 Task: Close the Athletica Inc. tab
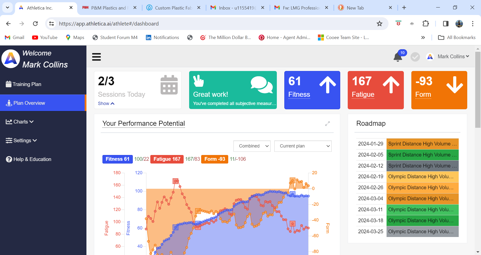[x=71, y=7]
